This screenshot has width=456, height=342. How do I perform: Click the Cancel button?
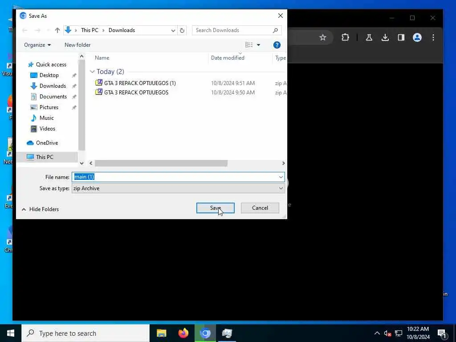pos(260,208)
